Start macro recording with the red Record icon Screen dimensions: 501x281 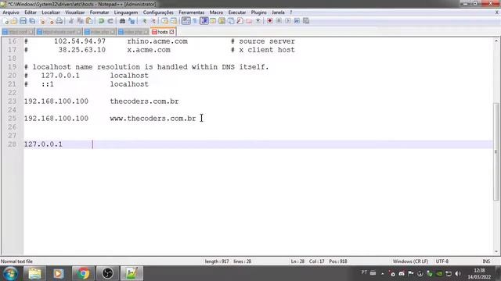click(x=269, y=21)
